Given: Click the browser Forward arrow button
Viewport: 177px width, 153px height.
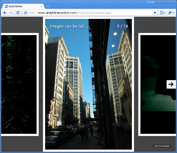Looking at the screenshot, I should click(11, 13).
